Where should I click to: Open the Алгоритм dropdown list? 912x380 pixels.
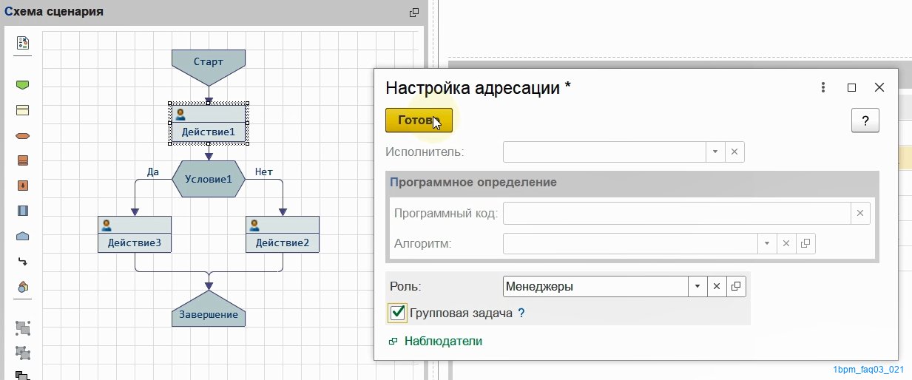point(767,243)
